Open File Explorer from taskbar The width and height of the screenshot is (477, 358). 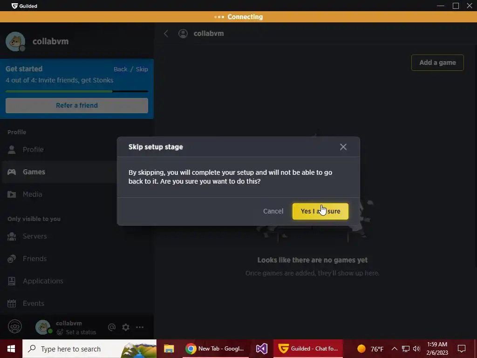pos(169,349)
